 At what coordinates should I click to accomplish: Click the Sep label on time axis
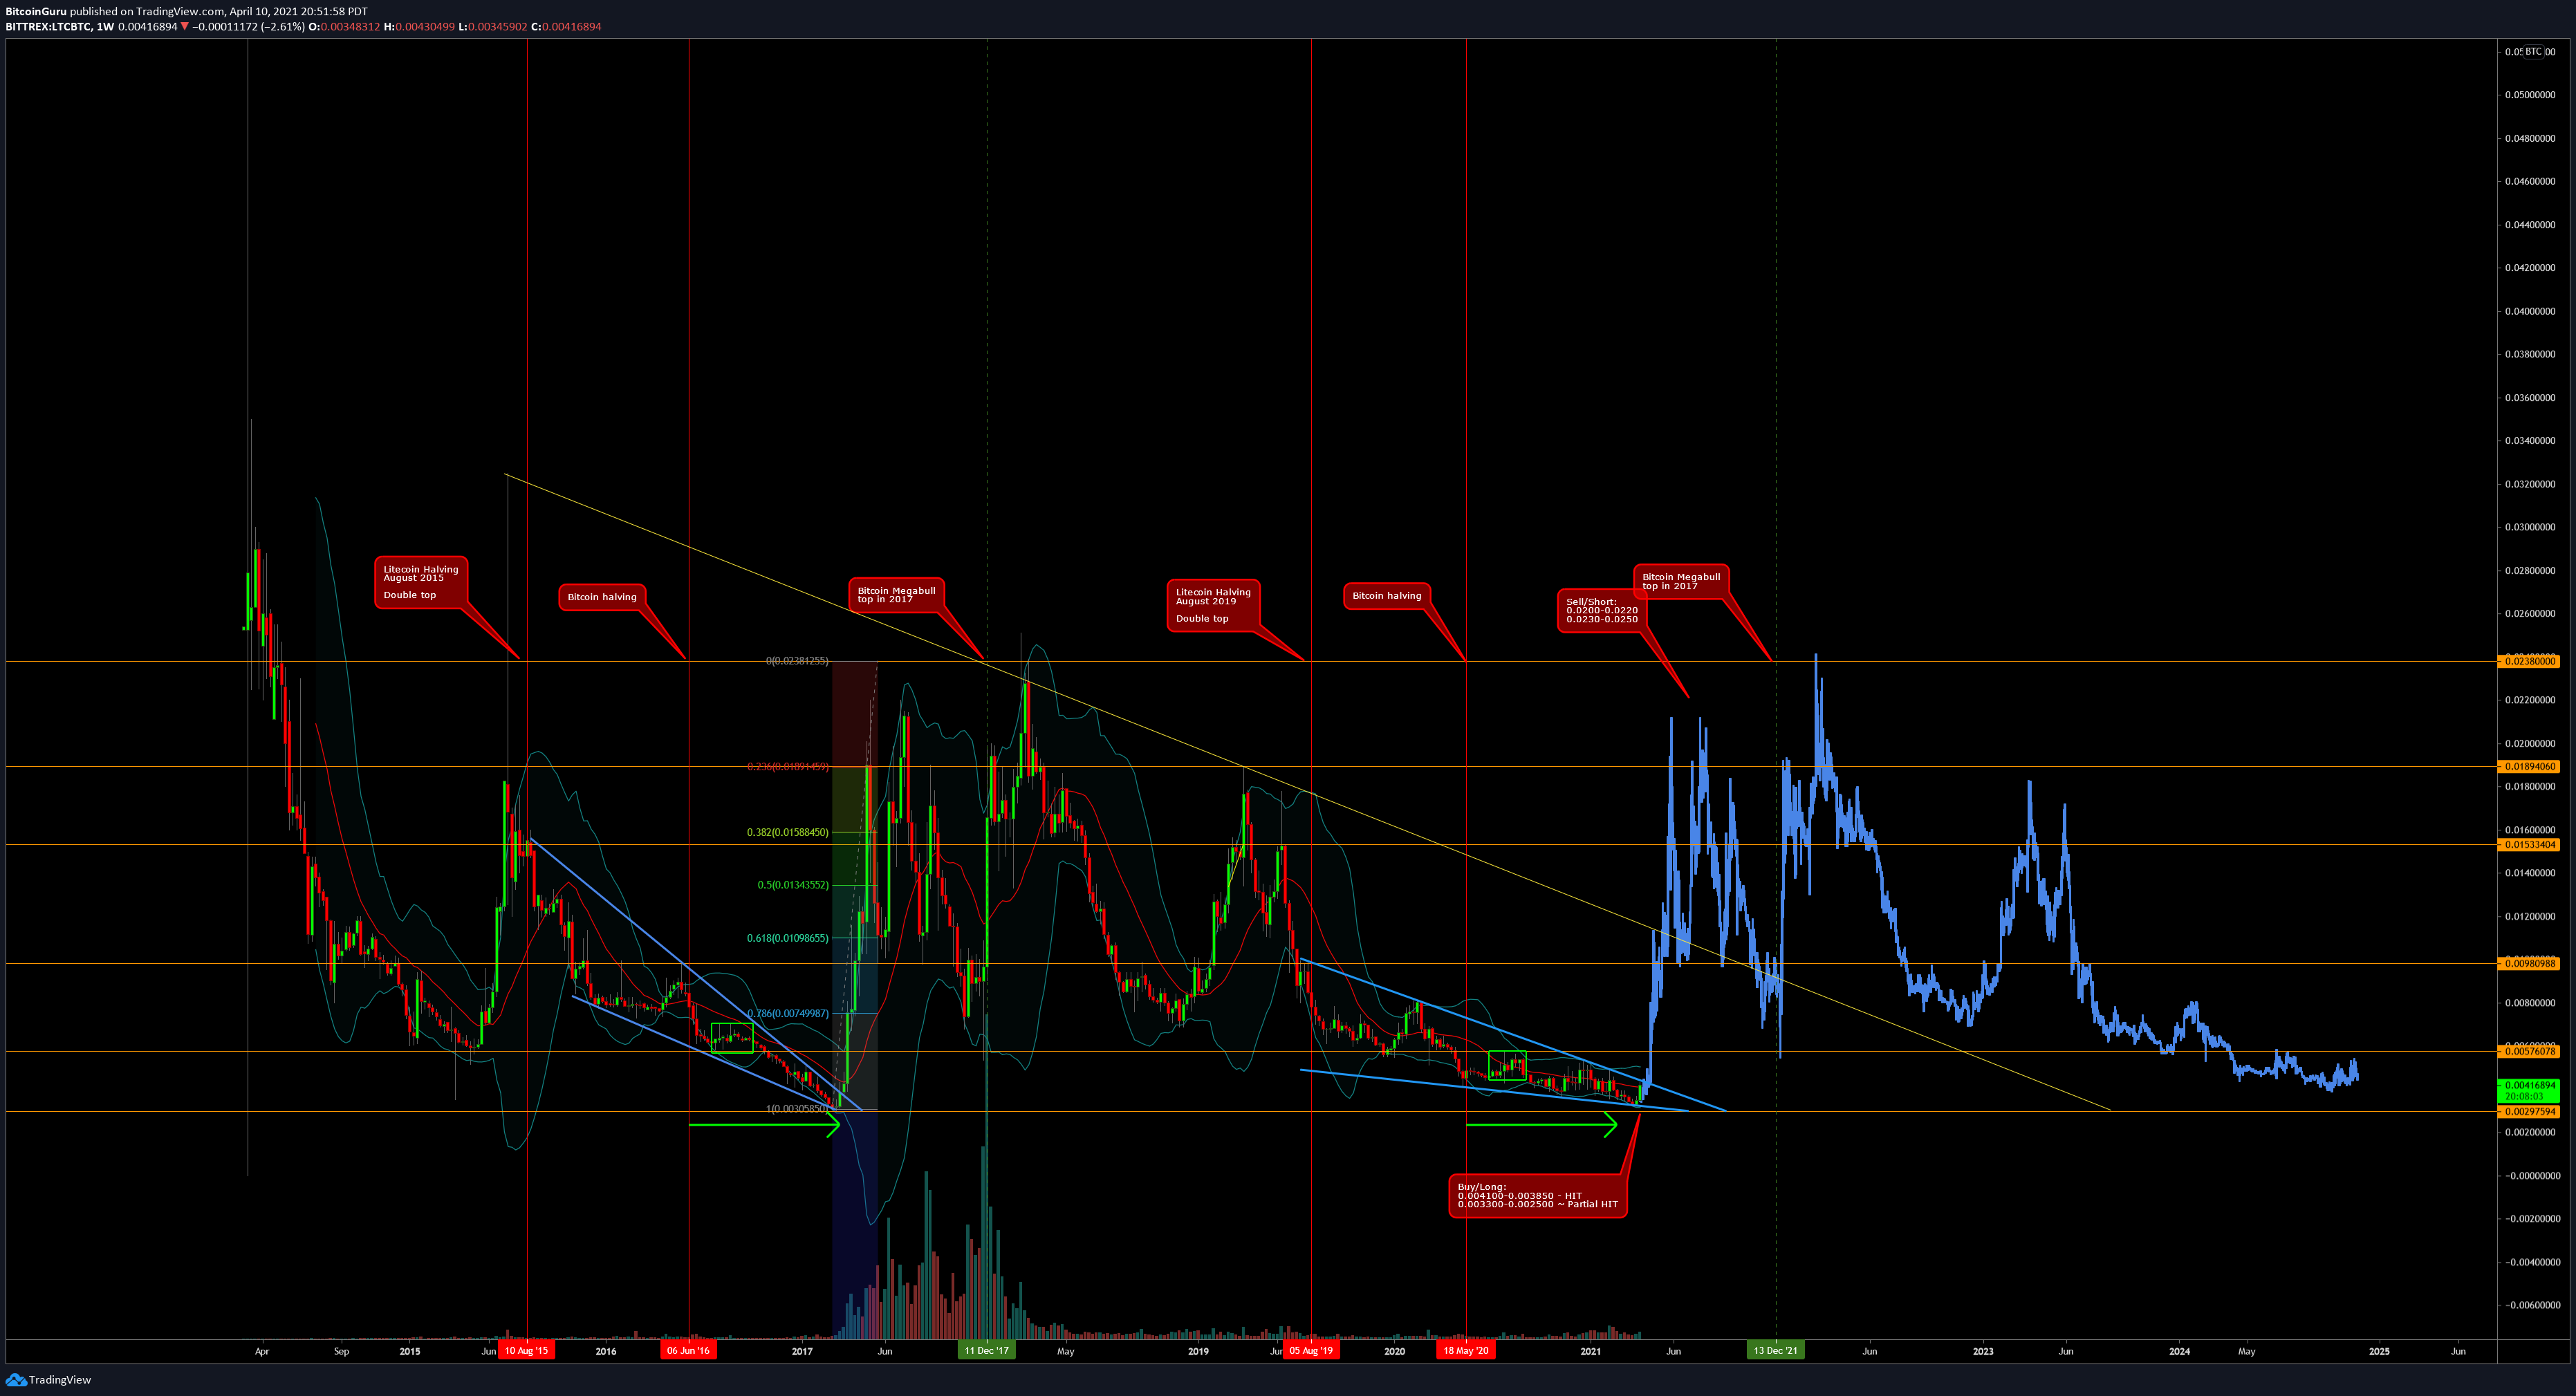tap(341, 1351)
